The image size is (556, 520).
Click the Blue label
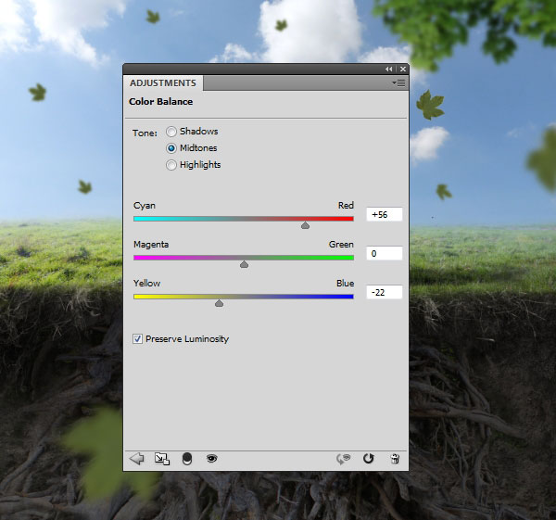345,284
